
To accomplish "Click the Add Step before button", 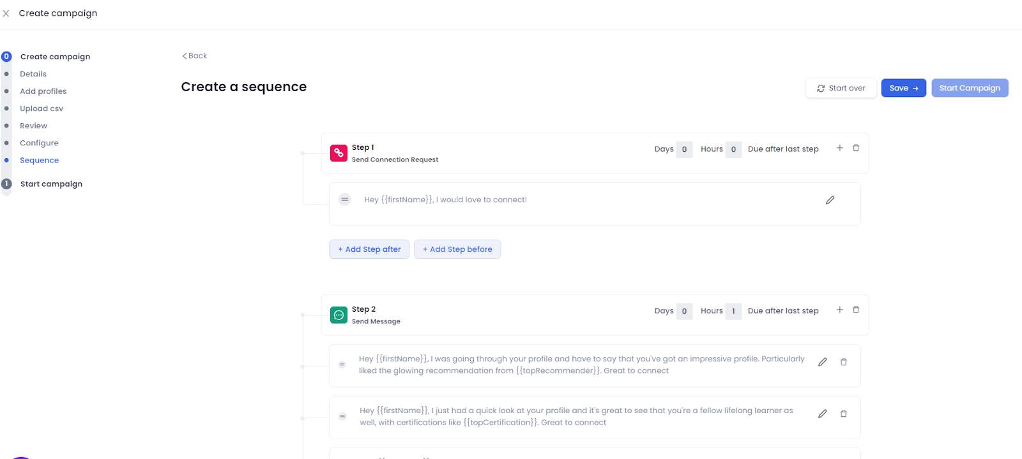I will pos(457,249).
